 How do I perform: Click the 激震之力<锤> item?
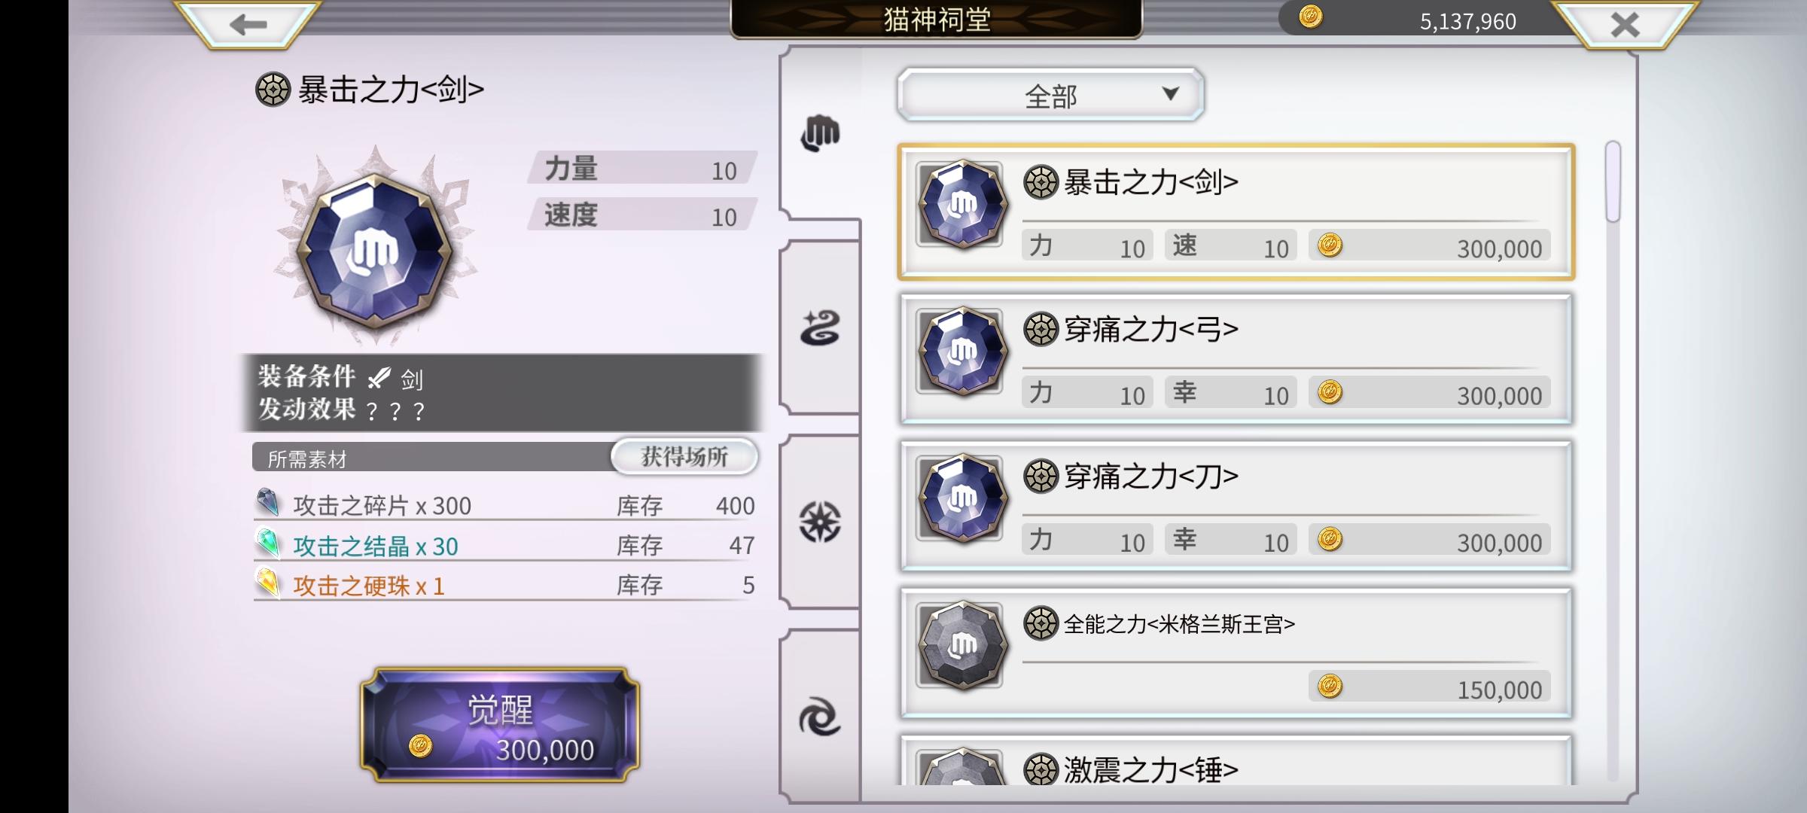click(x=1236, y=760)
